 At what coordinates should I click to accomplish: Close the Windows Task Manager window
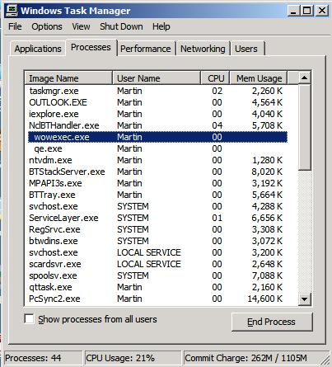coord(321,11)
